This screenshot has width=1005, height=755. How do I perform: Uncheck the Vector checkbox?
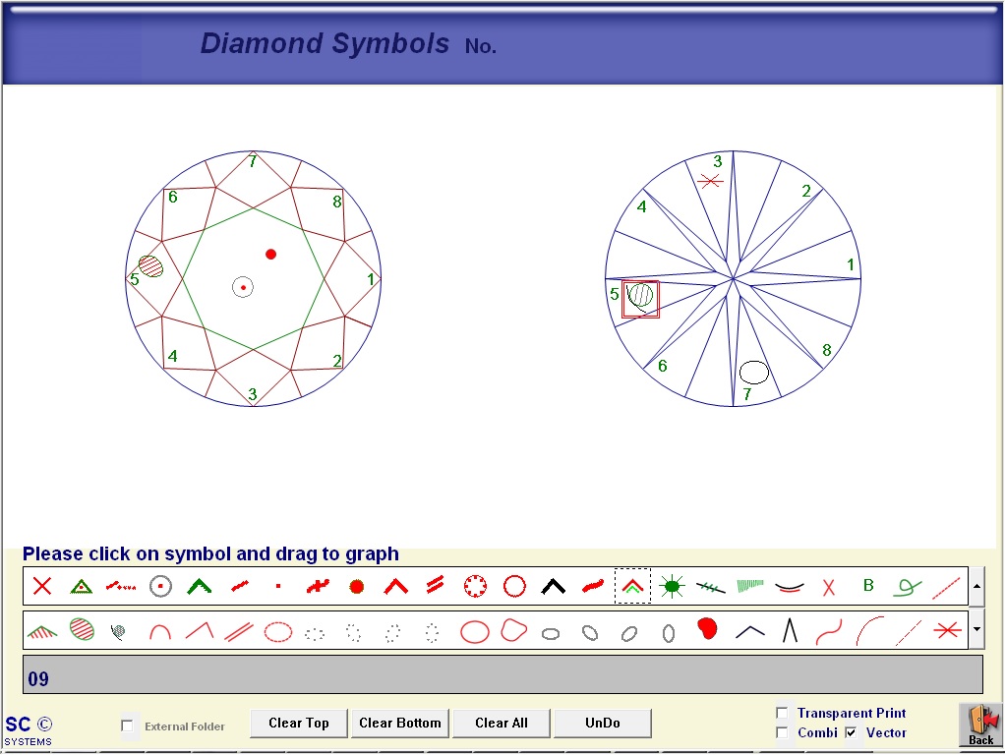coord(851,732)
